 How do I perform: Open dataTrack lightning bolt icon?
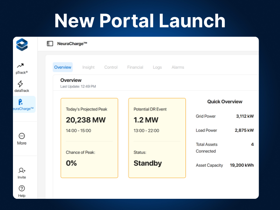(x=20, y=84)
